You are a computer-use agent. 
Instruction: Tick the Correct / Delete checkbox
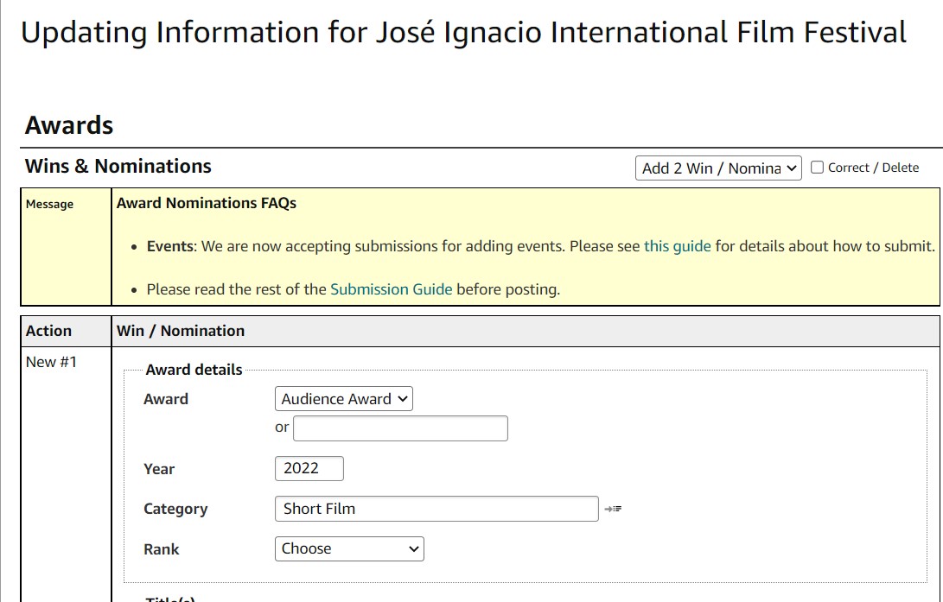tap(817, 168)
